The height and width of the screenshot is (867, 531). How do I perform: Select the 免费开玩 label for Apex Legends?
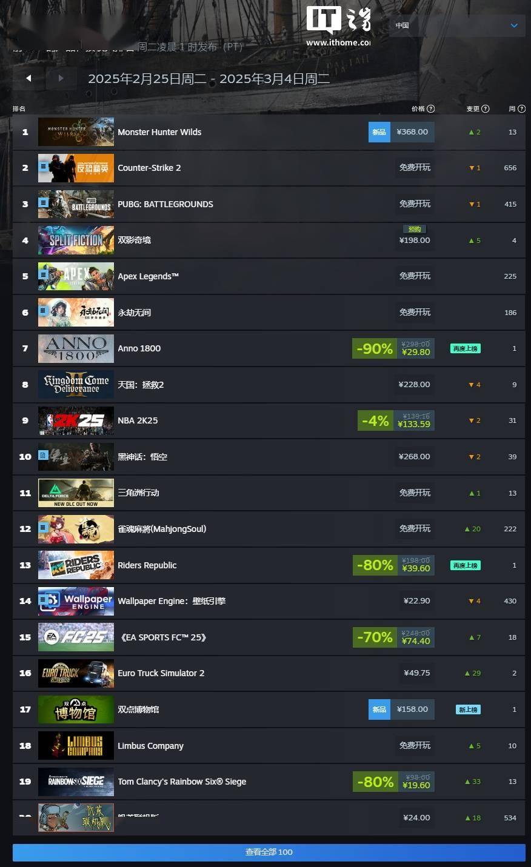(415, 276)
